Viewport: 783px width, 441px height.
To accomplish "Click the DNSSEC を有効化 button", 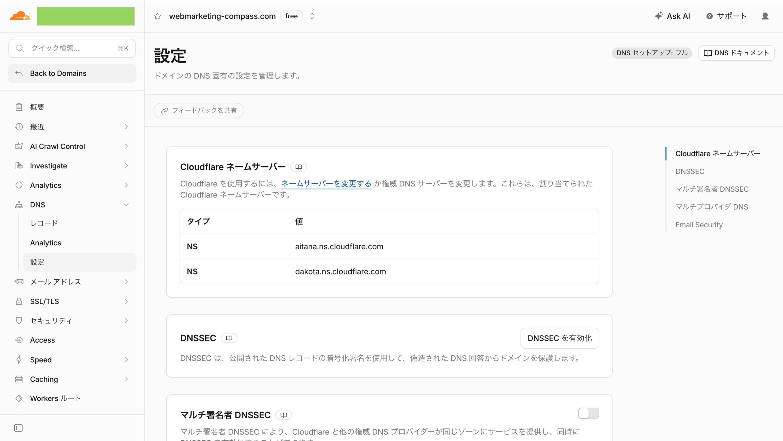I will pyautogui.click(x=560, y=338).
